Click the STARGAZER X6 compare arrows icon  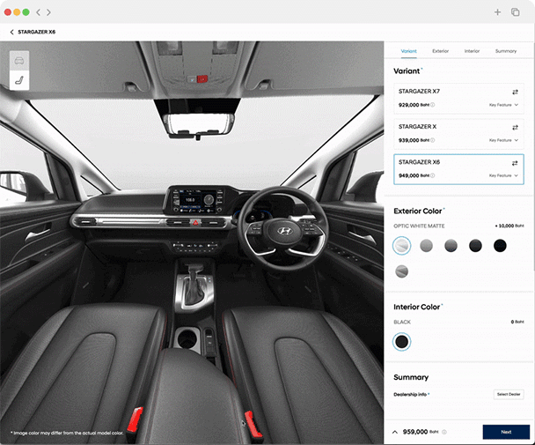pos(515,163)
